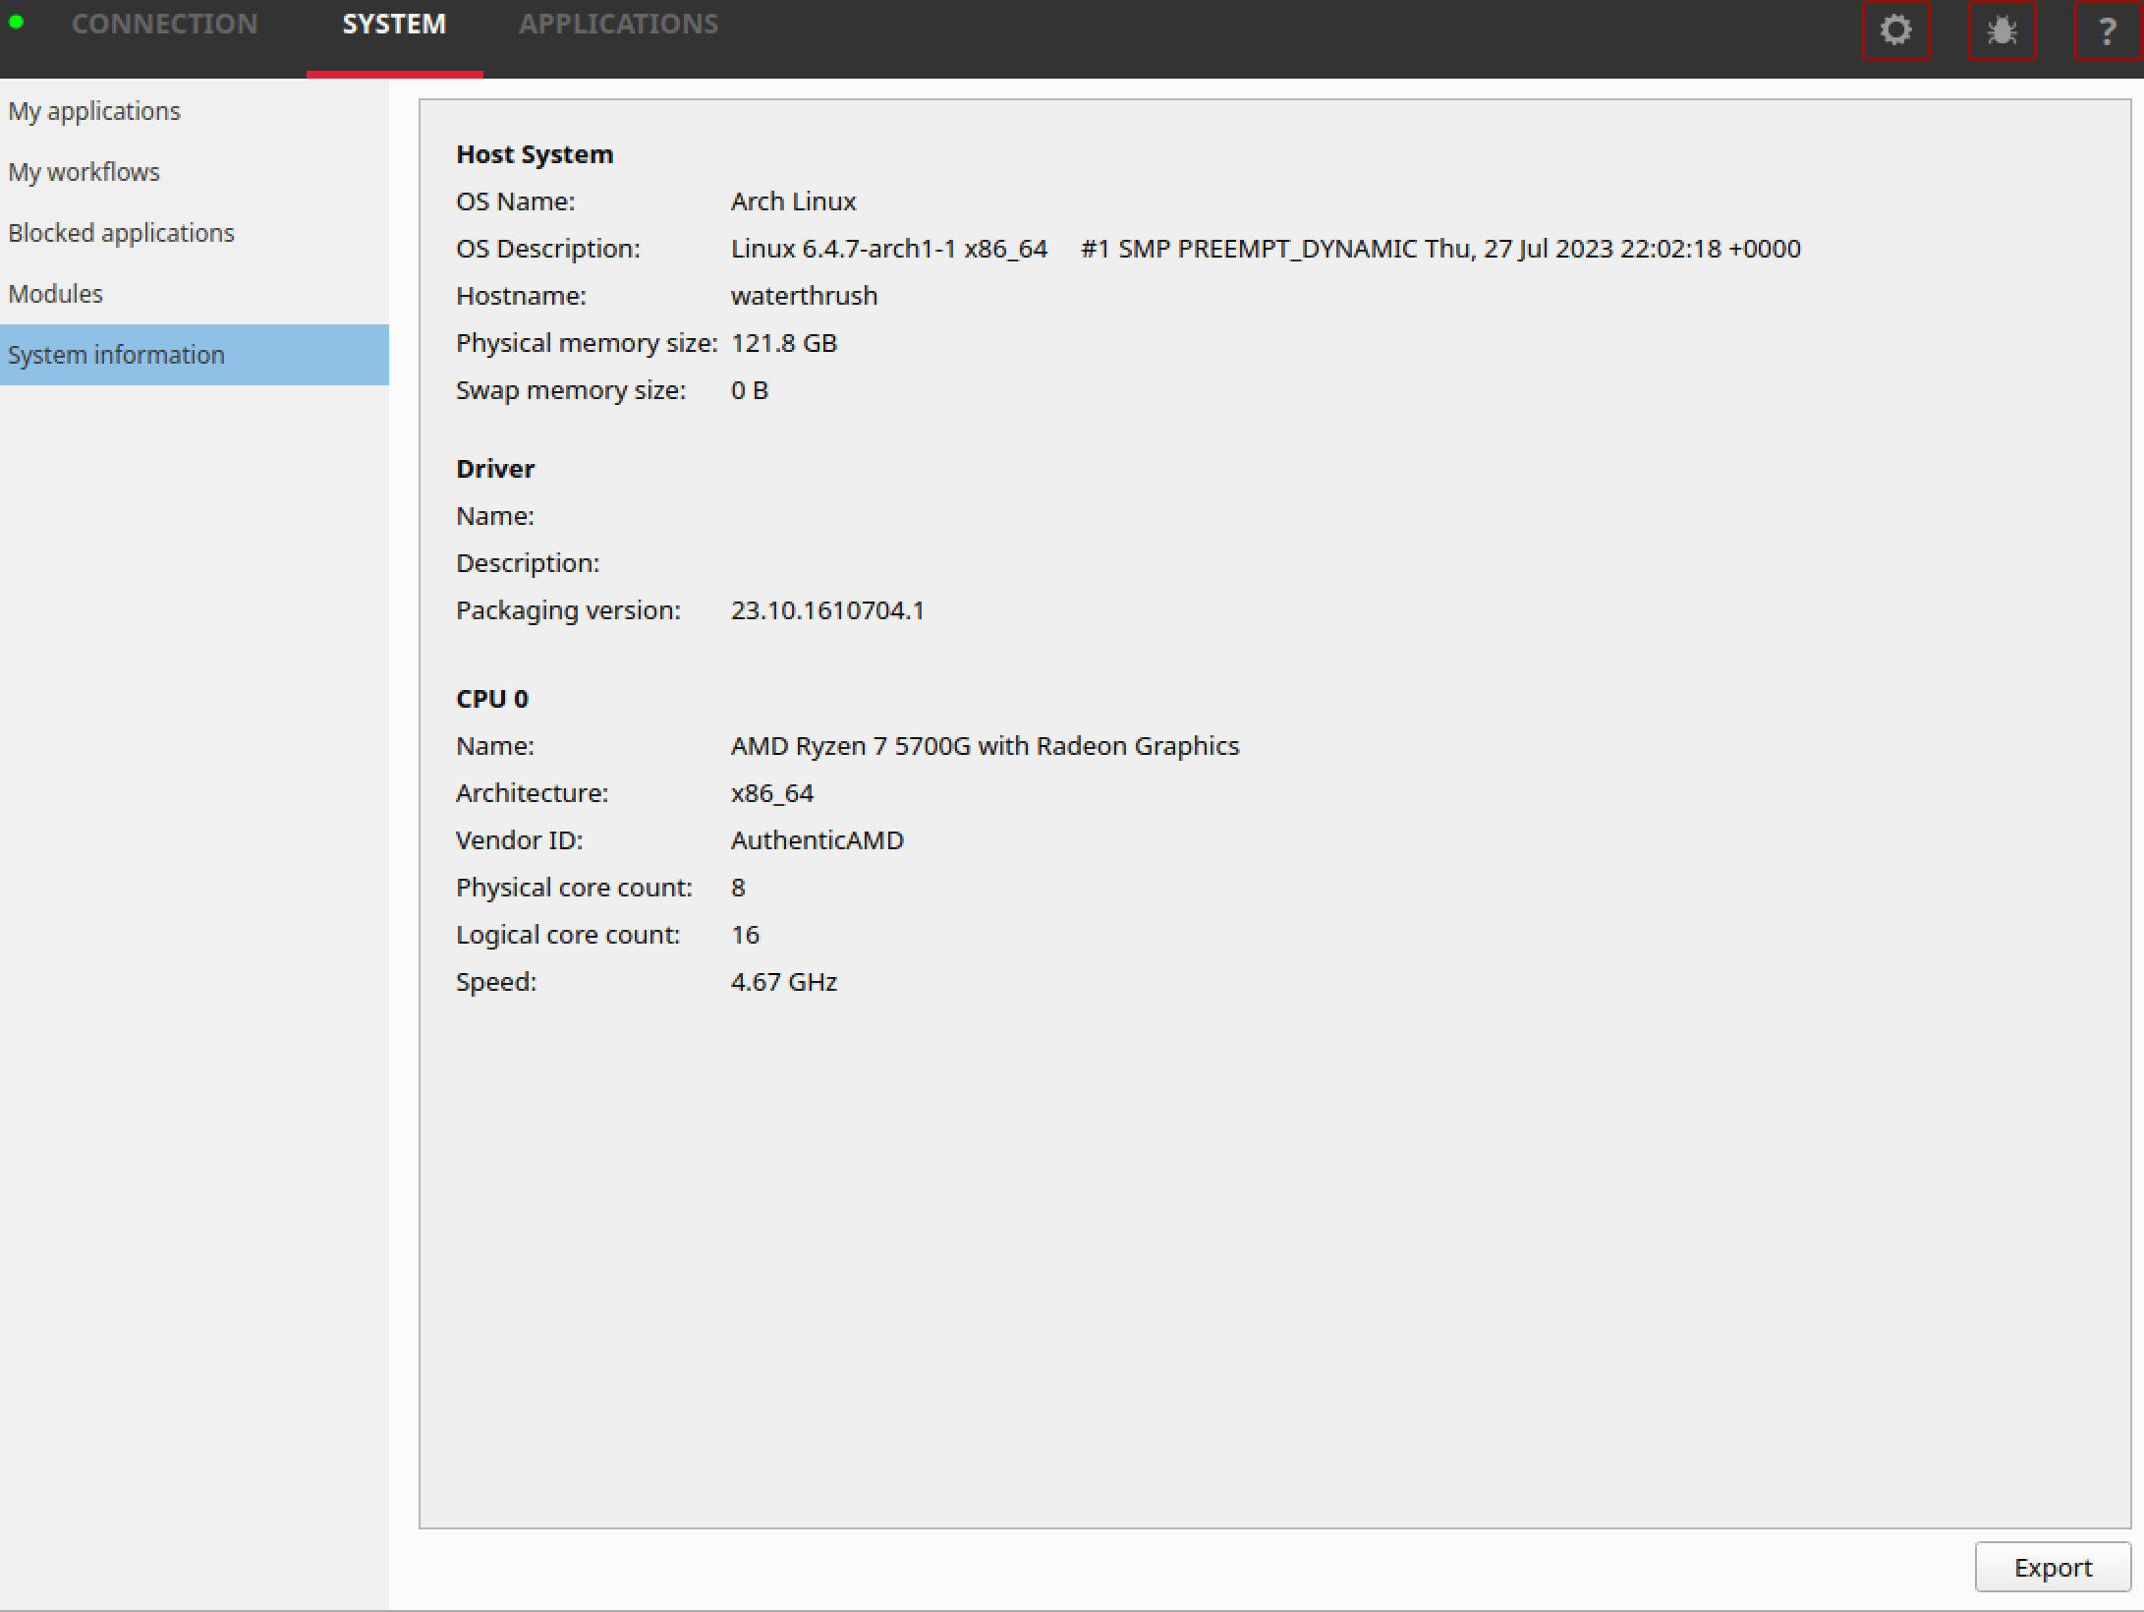Image resolution: width=2144 pixels, height=1612 pixels.
Task: Select the SYSTEM tab
Action: coord(394,24)
